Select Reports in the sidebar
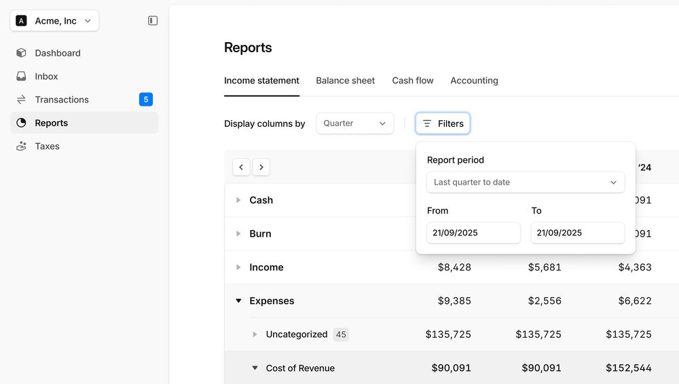 (84, 123)
